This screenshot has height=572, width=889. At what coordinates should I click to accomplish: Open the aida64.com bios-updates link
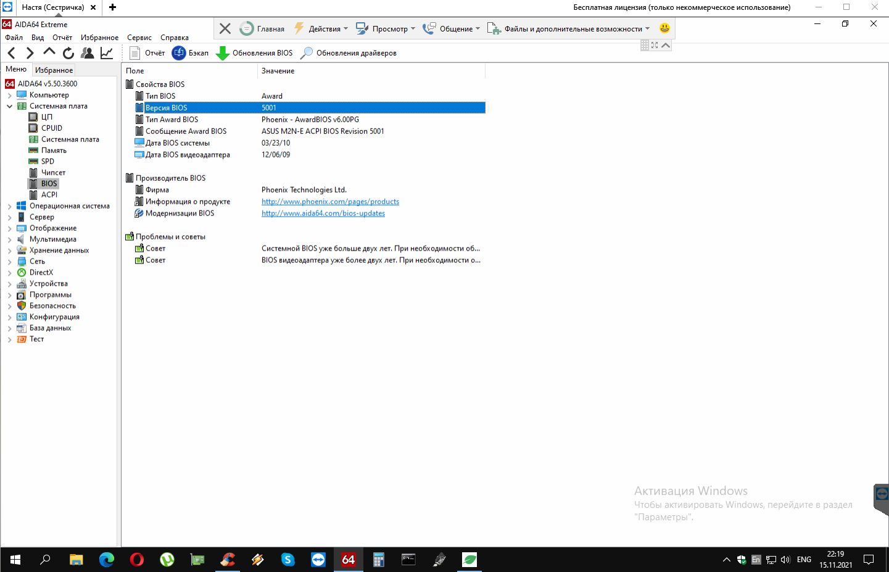point(323,213)
